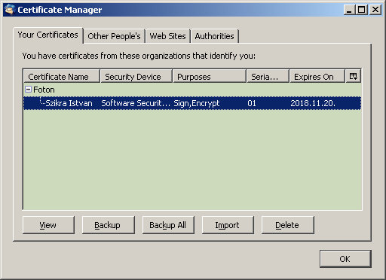Sort by Expires On column header
The image size is (386, 280).
[317, 77]
